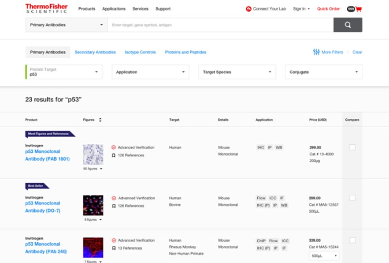Click the Cat # MA5-15244 text
The width and height of the screenshot is (389, 263).
(x=324, y=247)
